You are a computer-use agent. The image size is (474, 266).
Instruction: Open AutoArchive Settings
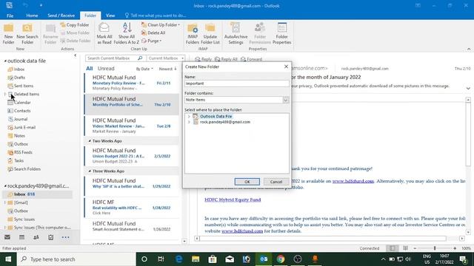click(236, 33)
